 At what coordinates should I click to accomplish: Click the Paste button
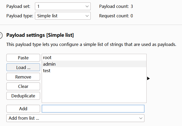pyautogui.click(x=23, y=58)
